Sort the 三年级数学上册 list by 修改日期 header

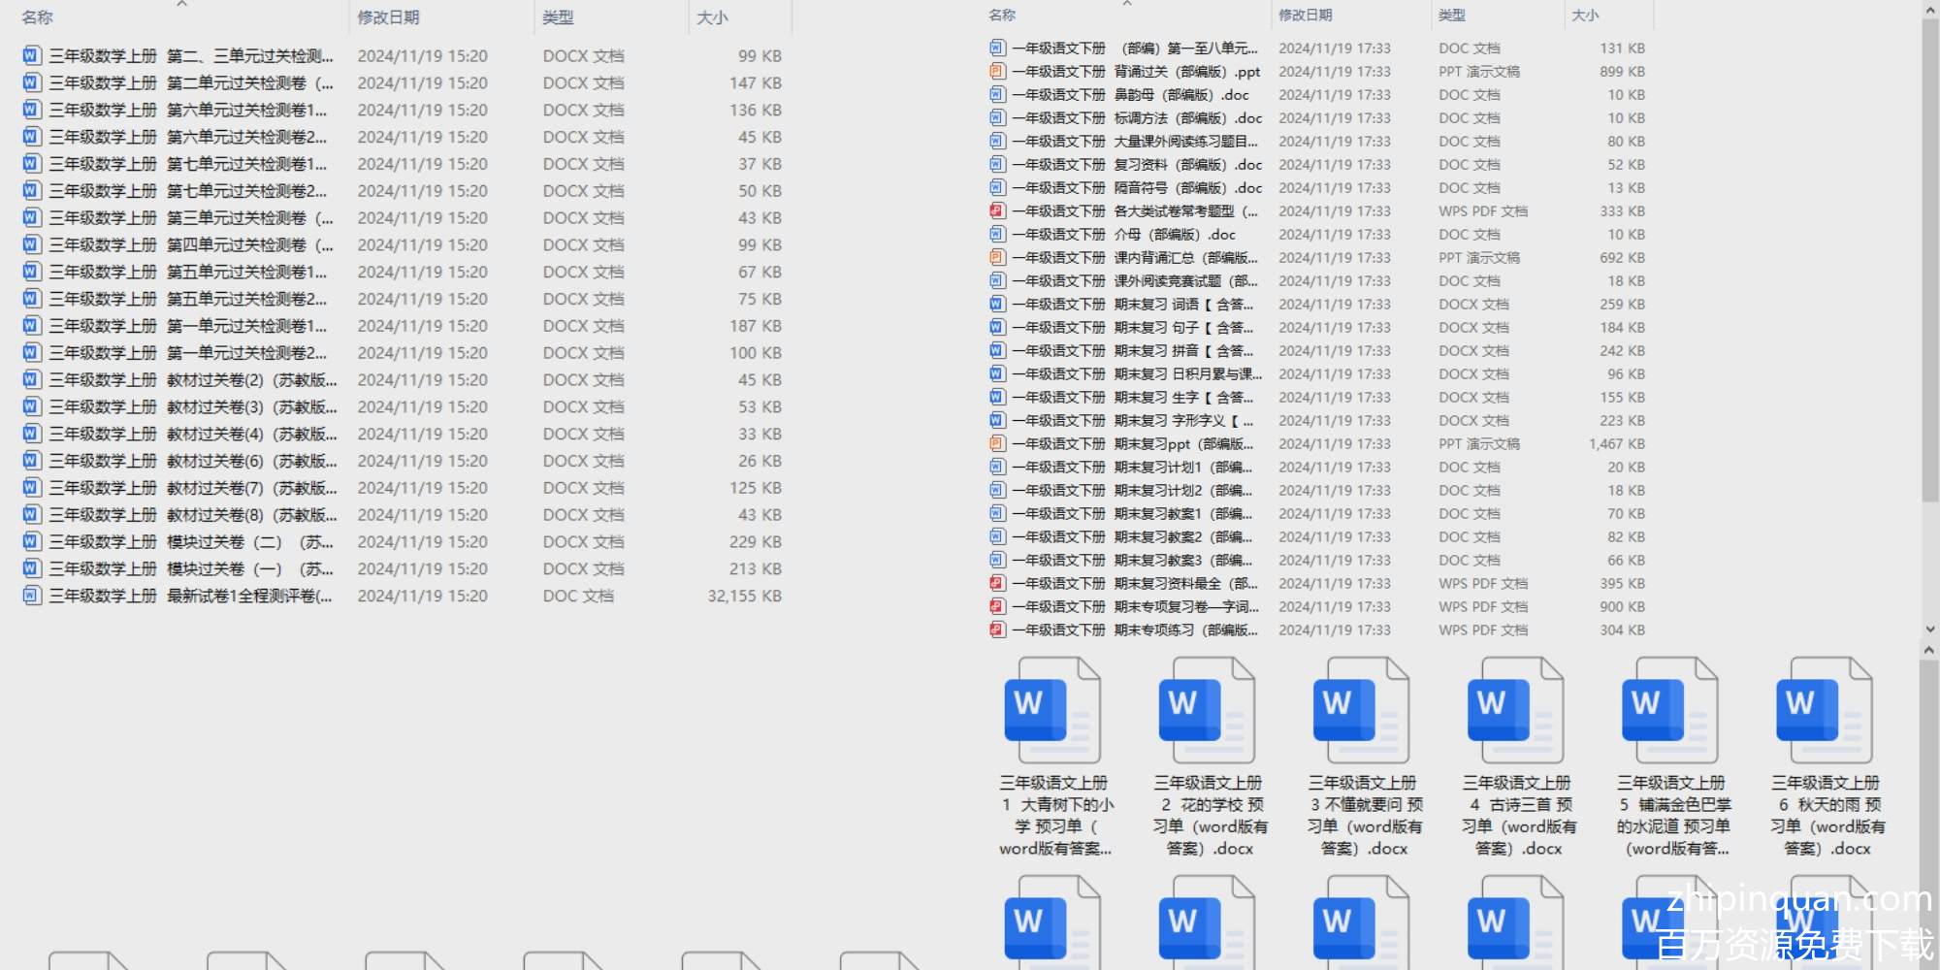[388, 17]
